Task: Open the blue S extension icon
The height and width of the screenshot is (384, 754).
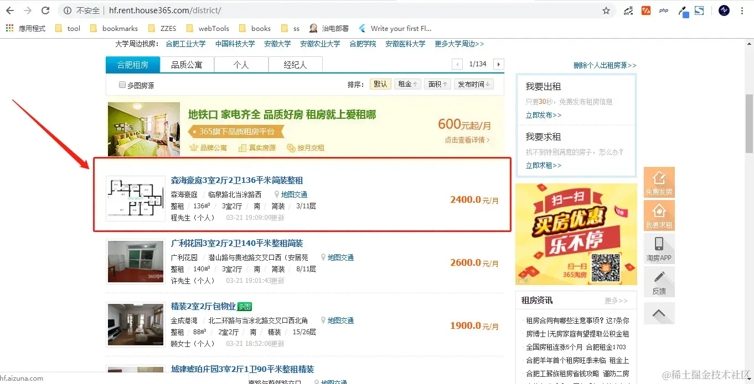Action: coord(700,10)
